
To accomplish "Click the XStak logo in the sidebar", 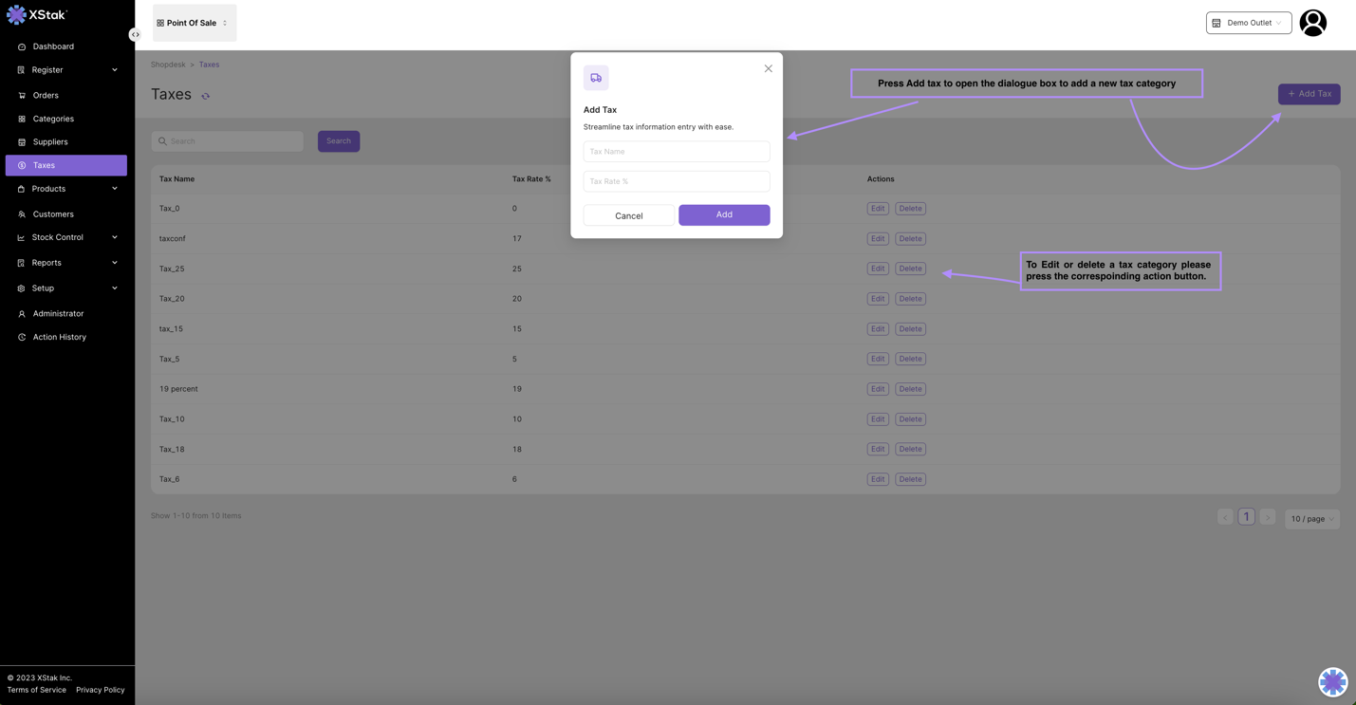I will pos(37,15).
